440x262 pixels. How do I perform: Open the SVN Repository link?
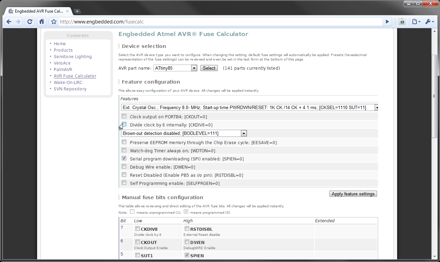(70, 89)
